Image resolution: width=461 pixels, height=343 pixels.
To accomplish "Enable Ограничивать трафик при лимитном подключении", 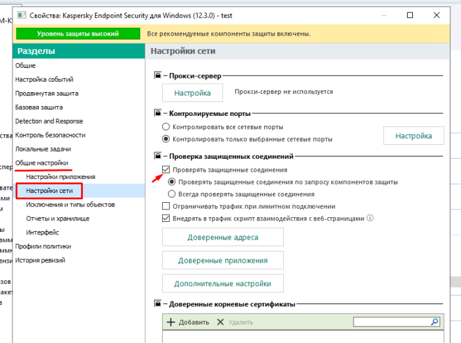I will pos(166,206).
